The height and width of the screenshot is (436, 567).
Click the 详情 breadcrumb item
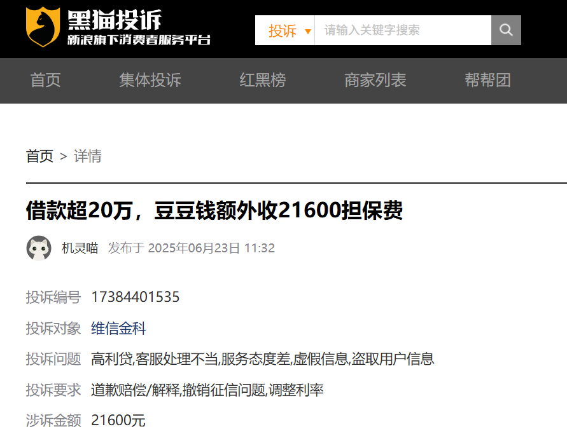88,156
